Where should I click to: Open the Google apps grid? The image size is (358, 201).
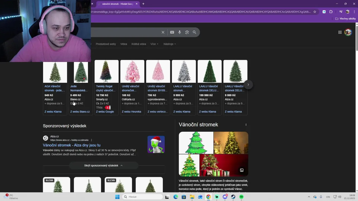click(x=340, y=32)
